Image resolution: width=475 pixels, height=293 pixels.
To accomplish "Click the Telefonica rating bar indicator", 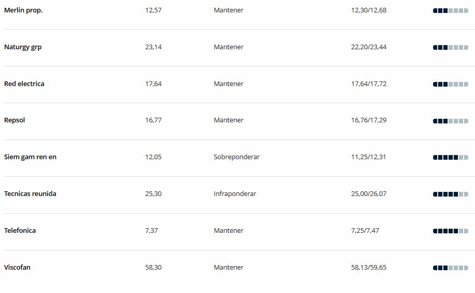I will point(451,231).
